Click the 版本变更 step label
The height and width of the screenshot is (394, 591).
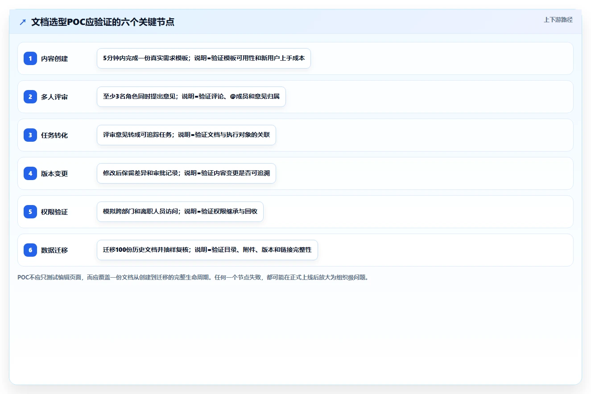pyautogui.click(x=54, y=173)
